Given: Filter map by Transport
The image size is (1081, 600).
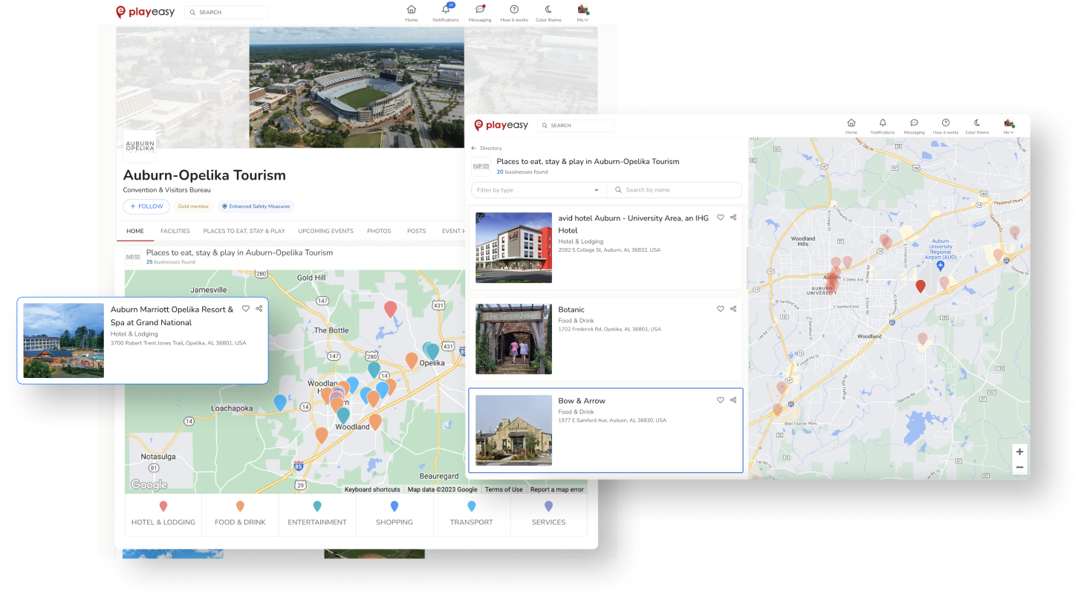Looking at the screenshot, I should [x=471, y=515].
